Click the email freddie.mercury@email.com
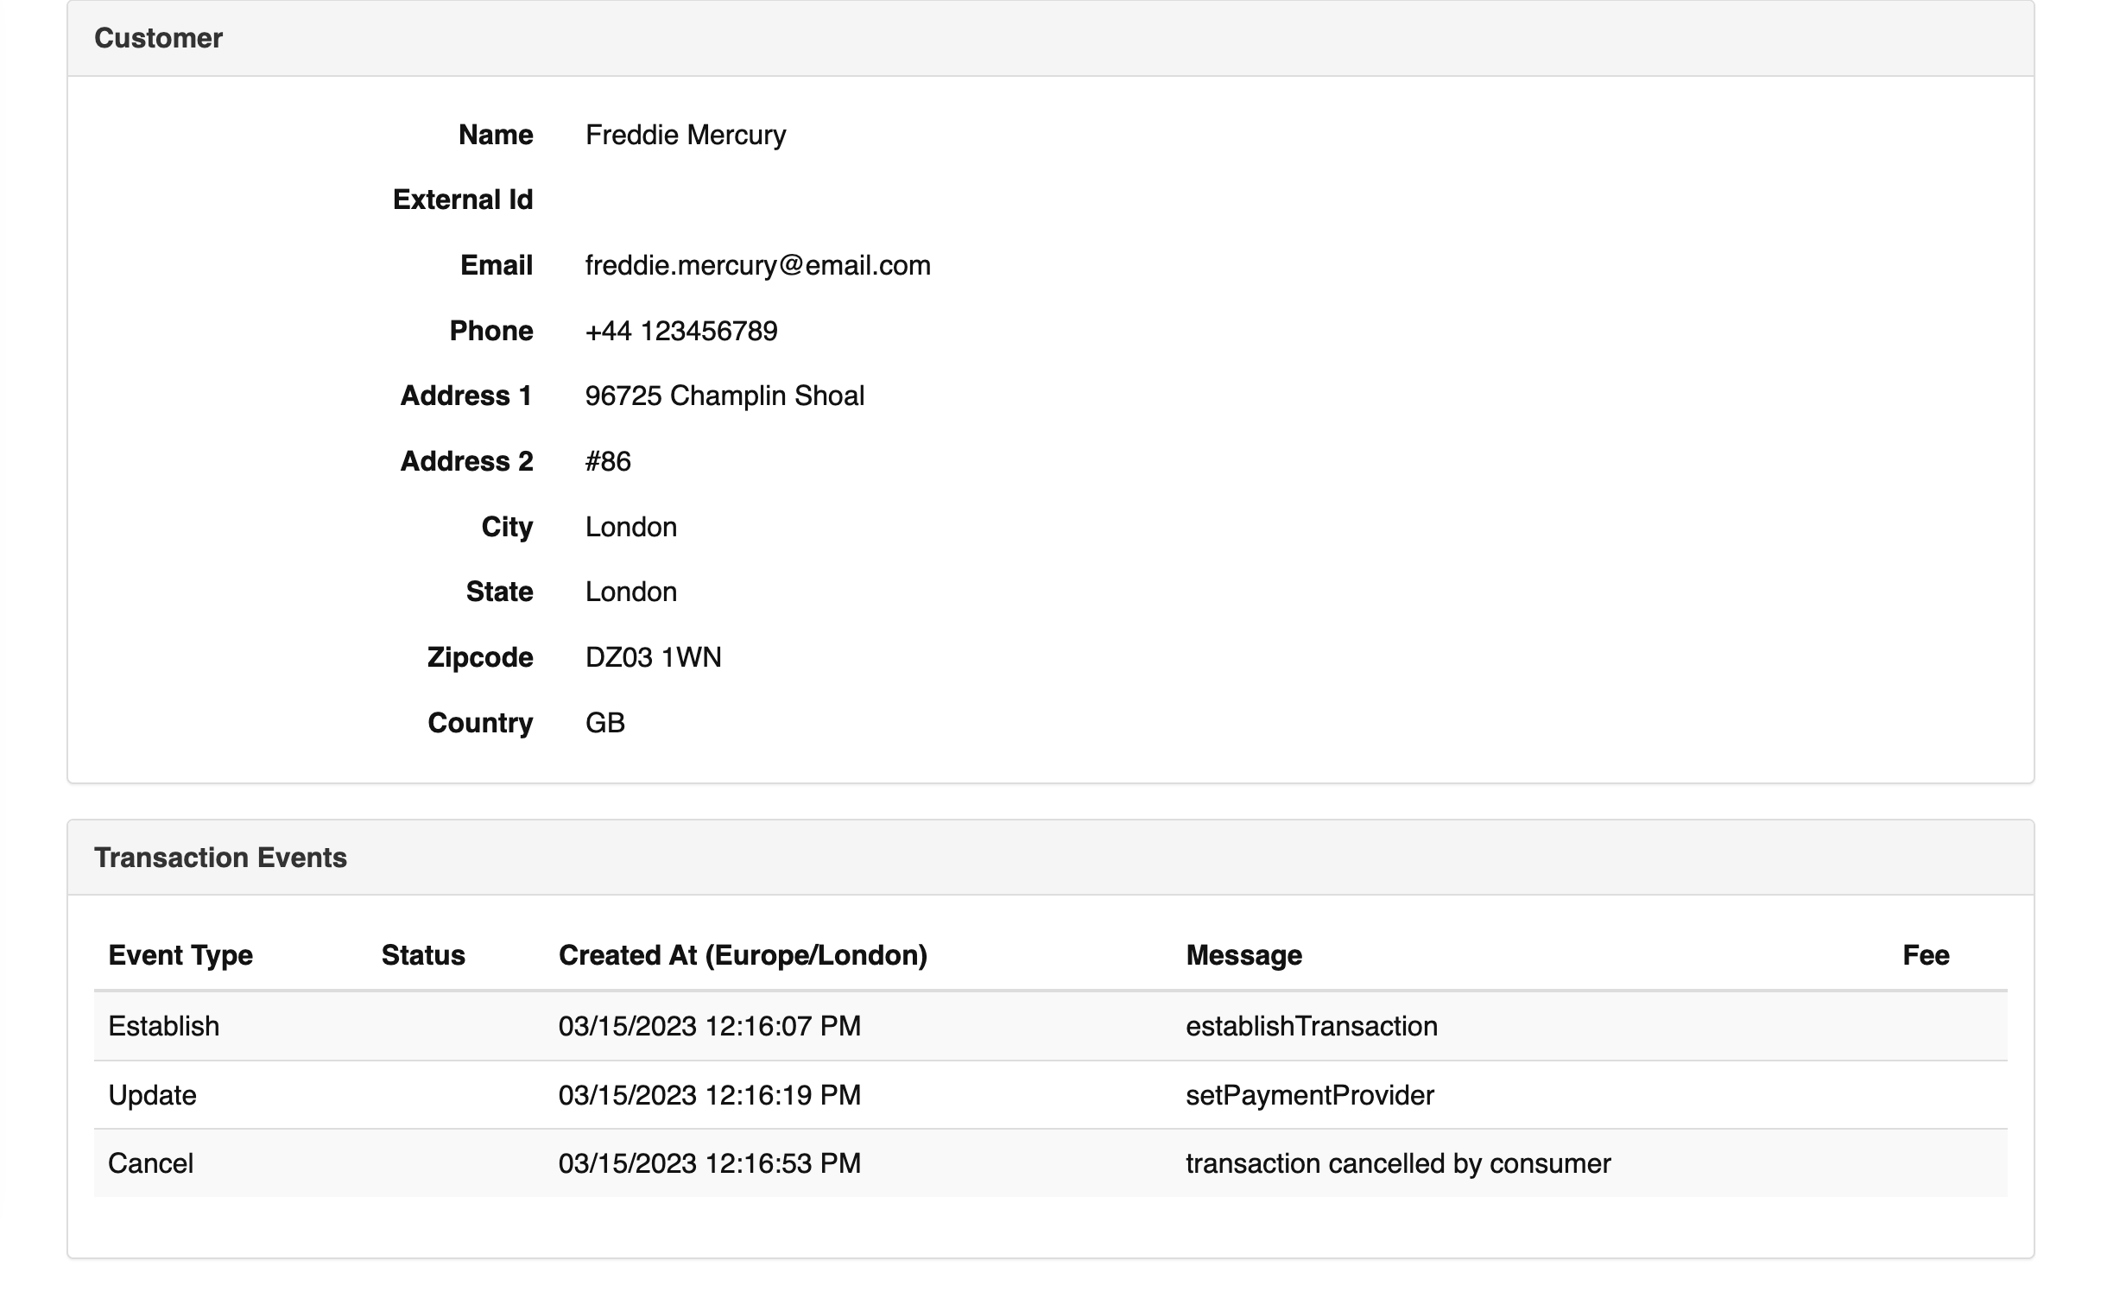The image size is (2107, 1311). point(756,265)
